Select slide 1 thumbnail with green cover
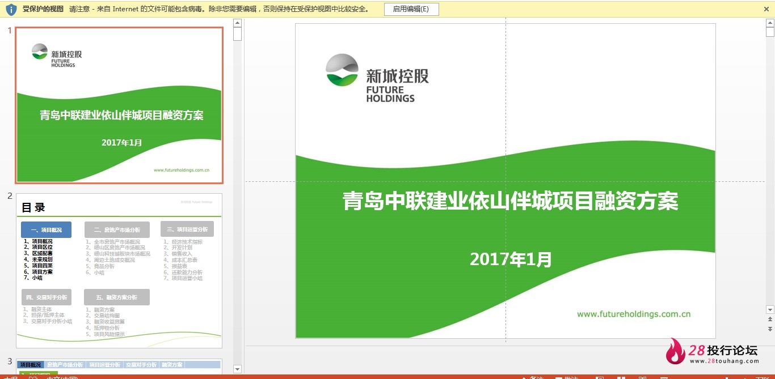 (119, 105)
